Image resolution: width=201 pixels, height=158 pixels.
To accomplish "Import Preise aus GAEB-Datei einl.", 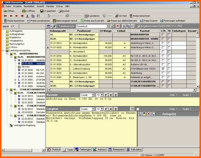I will [122, 21].
